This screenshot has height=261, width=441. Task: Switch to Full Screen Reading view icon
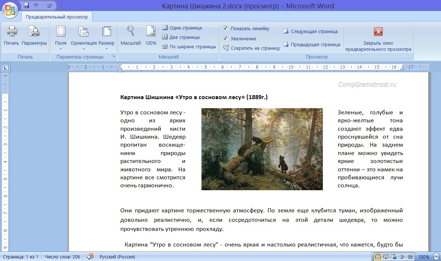coord(386,257)
